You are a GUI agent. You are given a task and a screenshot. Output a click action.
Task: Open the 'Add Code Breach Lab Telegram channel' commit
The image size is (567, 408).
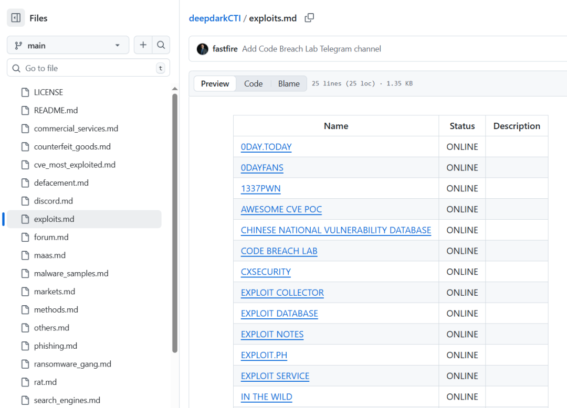pos(311,49)
